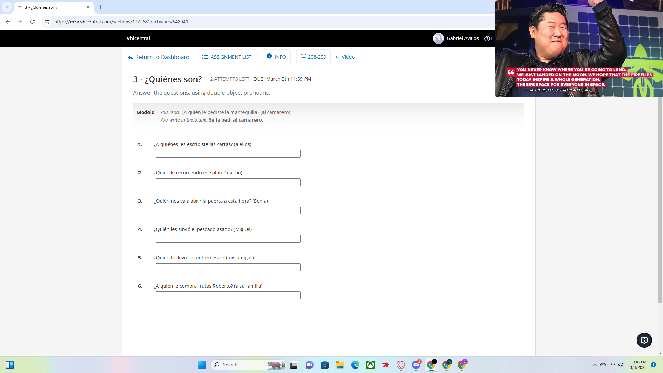The width and height of the screenshot is (663, 373).
Task: Open textbook pages 208-209
Action: (313, 57)
